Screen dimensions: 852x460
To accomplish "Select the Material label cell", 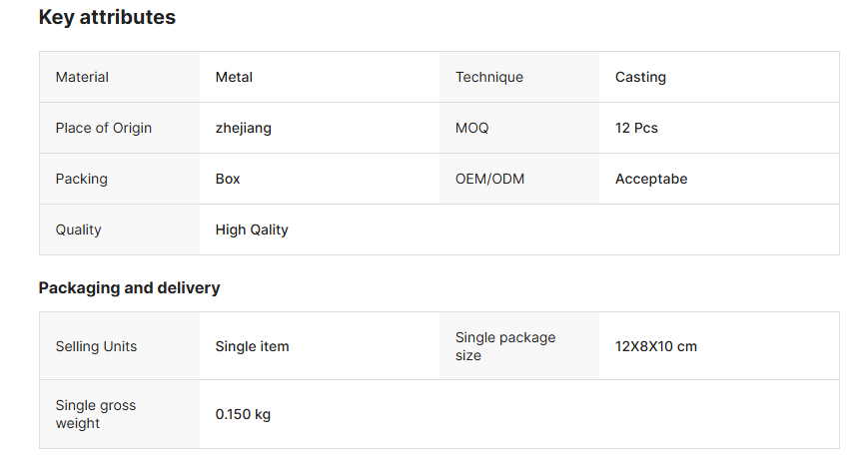I will point(82,77).
